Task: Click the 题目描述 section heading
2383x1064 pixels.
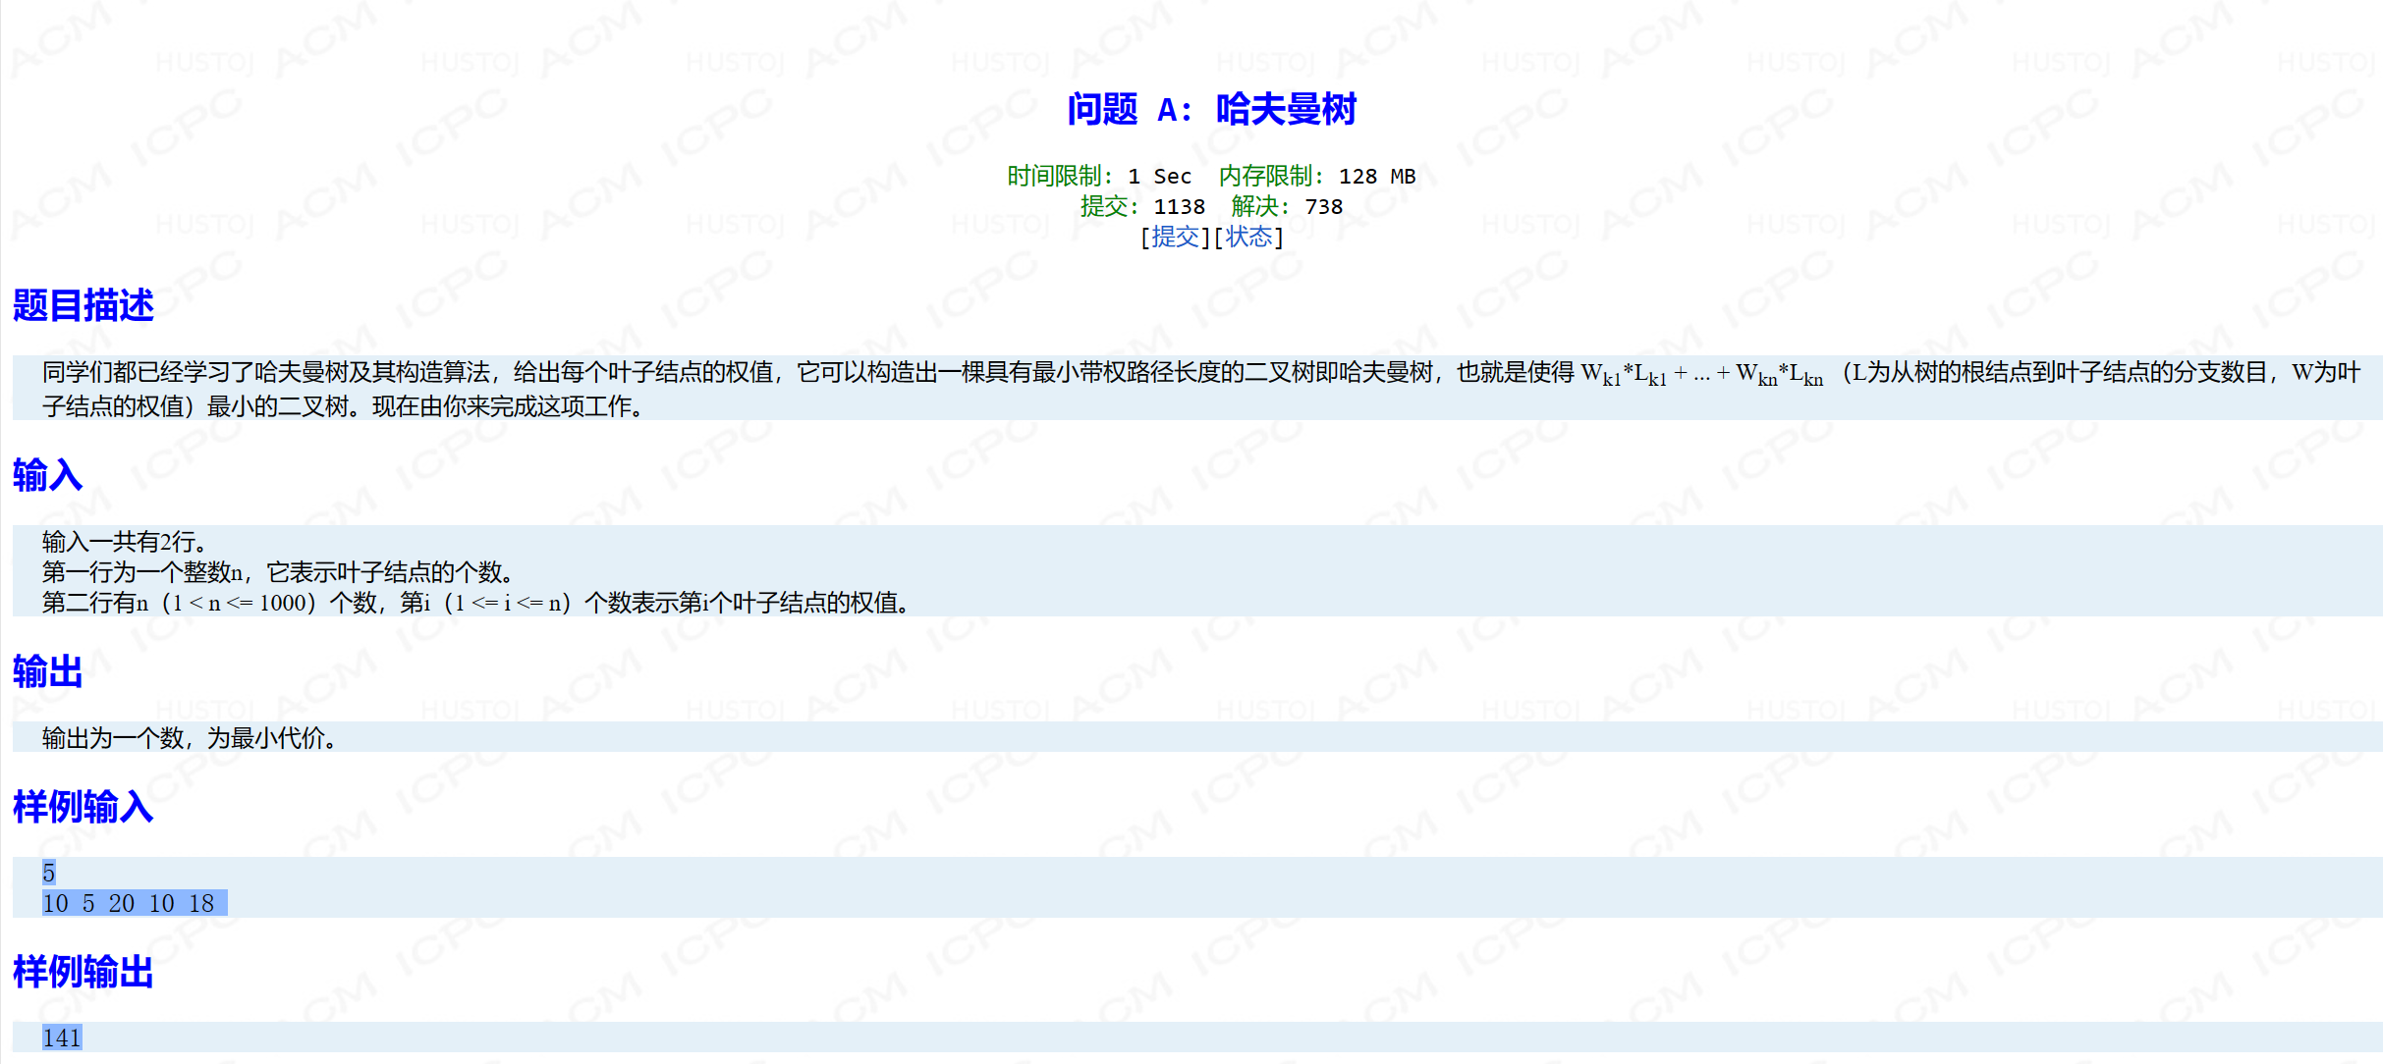Action: tap(83, 305)
